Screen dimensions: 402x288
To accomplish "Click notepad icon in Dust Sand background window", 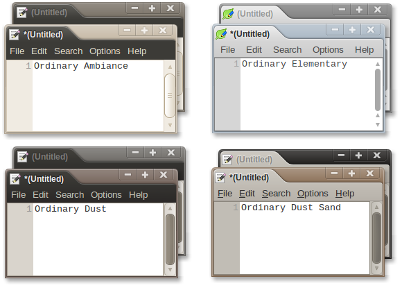I will 227,160.
